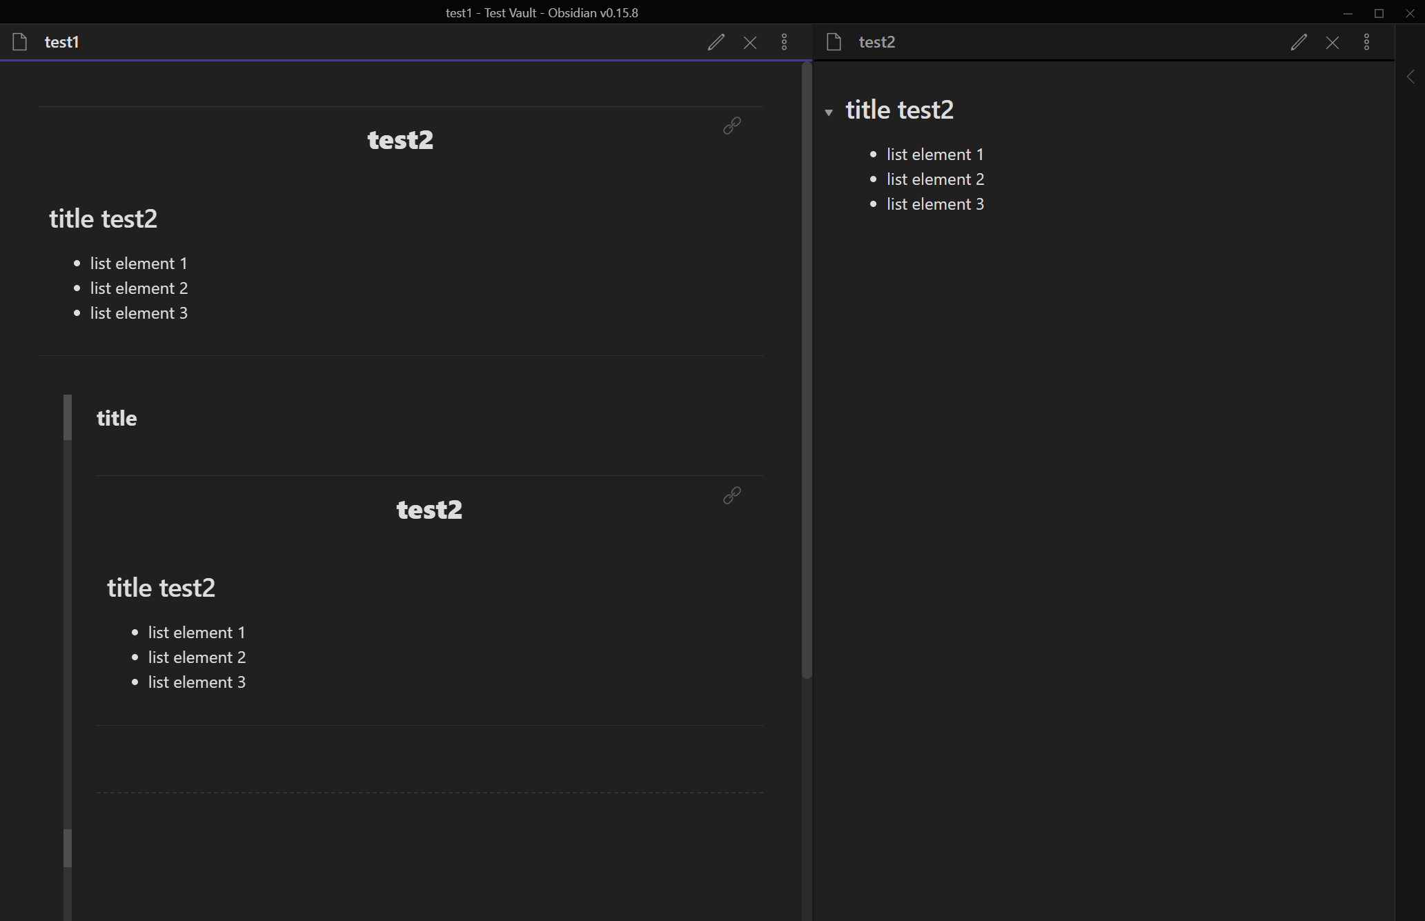This screenshot has width=1425, height=921.
Task: Open the test2 pane options menu
Action: 1367,42
